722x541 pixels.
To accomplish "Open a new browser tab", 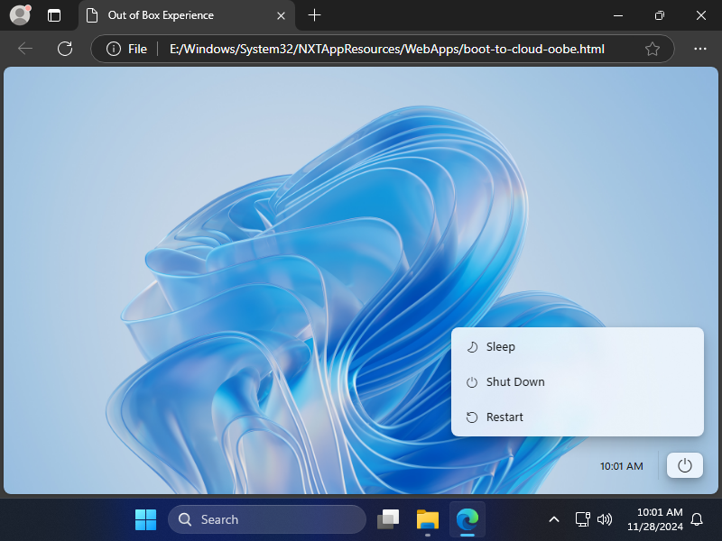I will point(314,15).
